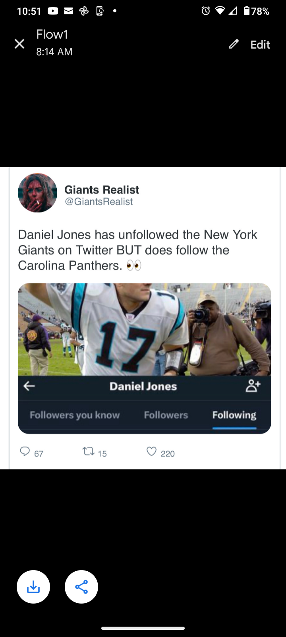Tap the Giants Realist display name
The image size is (286, 637).
tap(102, 190)
